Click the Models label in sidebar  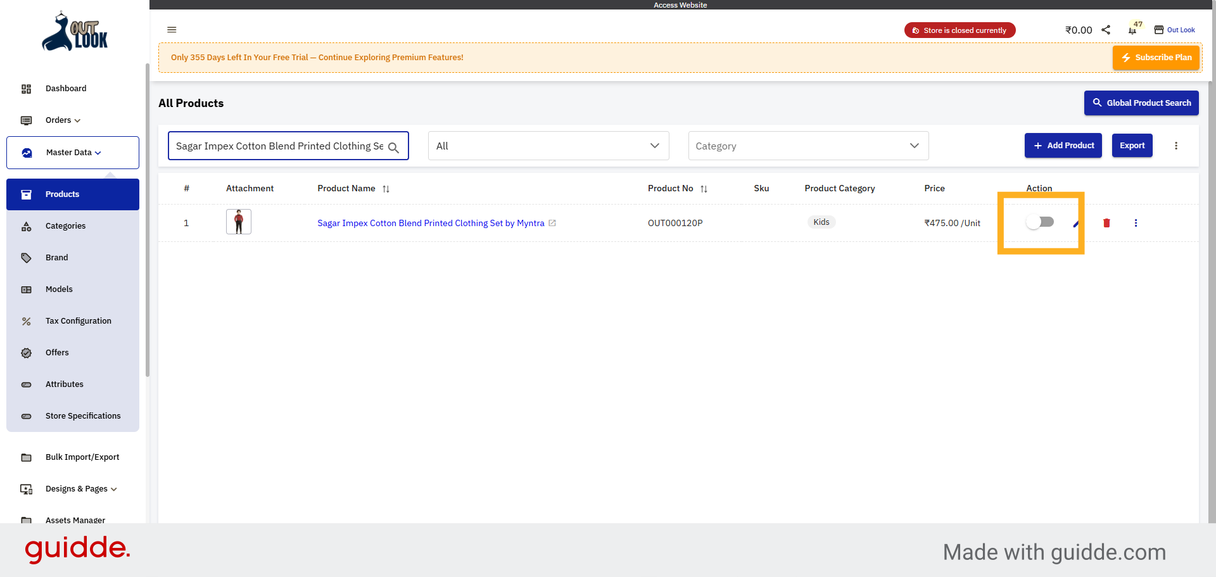tap(59, 289)
